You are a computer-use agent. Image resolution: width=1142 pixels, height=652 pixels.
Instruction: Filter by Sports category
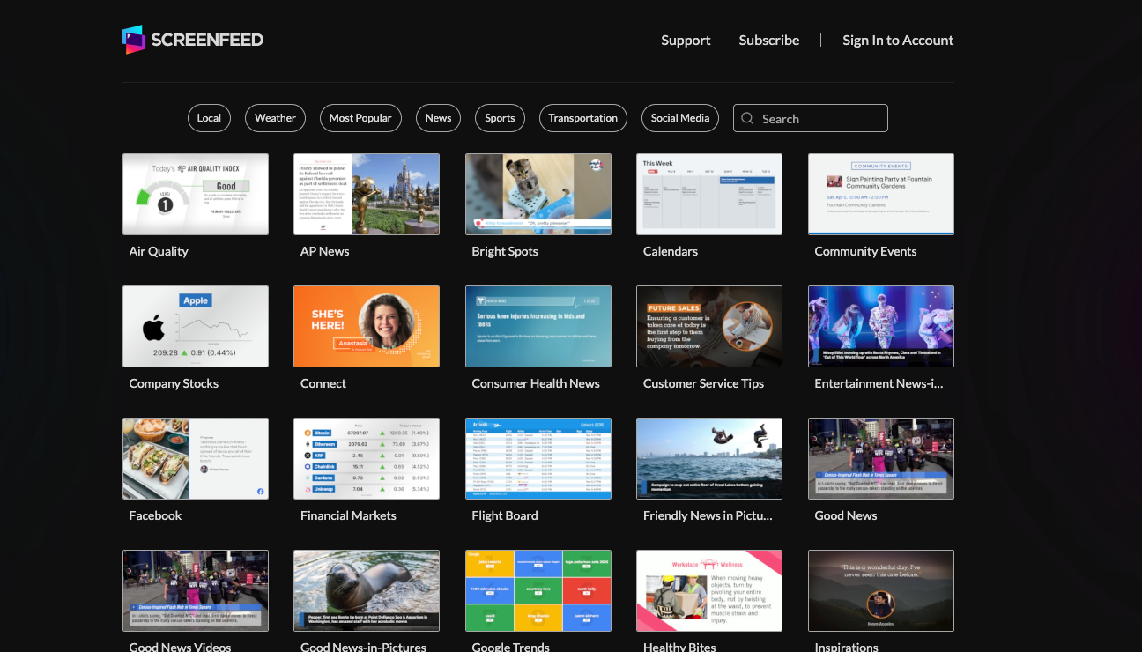click(x=500, y=118)
